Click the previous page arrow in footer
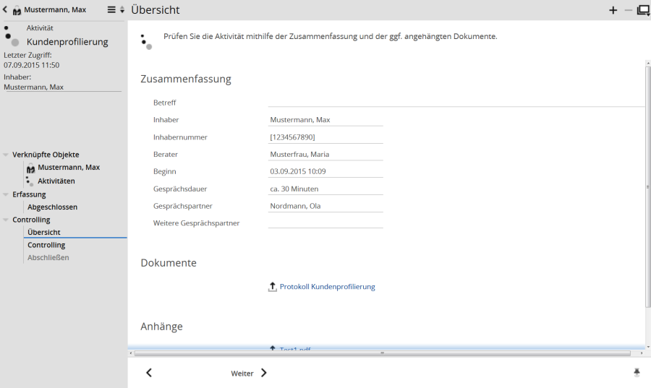This screenshot has height=388, width=651. click(x=149, y=373)
